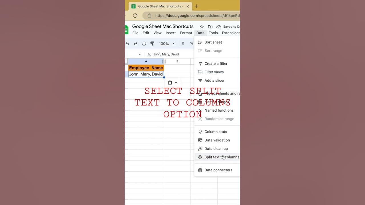Open Filter views submenu
Screen dimensions: 365x205
coord(217,72)
